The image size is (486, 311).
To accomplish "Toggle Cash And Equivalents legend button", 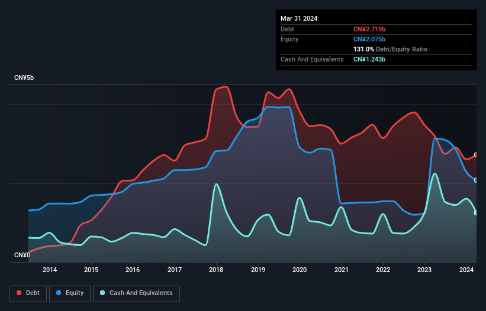I will point(136,293).
